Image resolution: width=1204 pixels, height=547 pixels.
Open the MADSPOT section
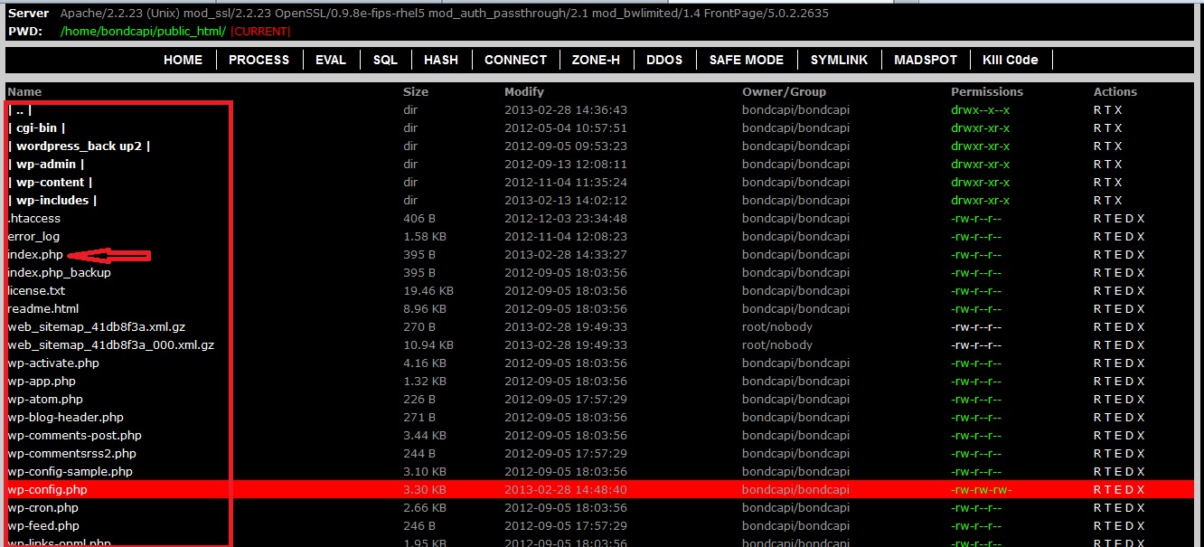(925, 60)
